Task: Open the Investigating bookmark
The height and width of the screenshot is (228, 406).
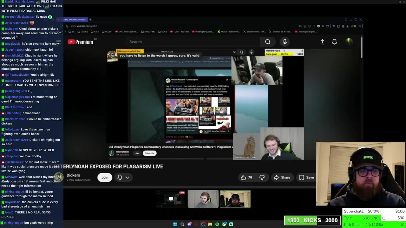Action: [203, 32]
